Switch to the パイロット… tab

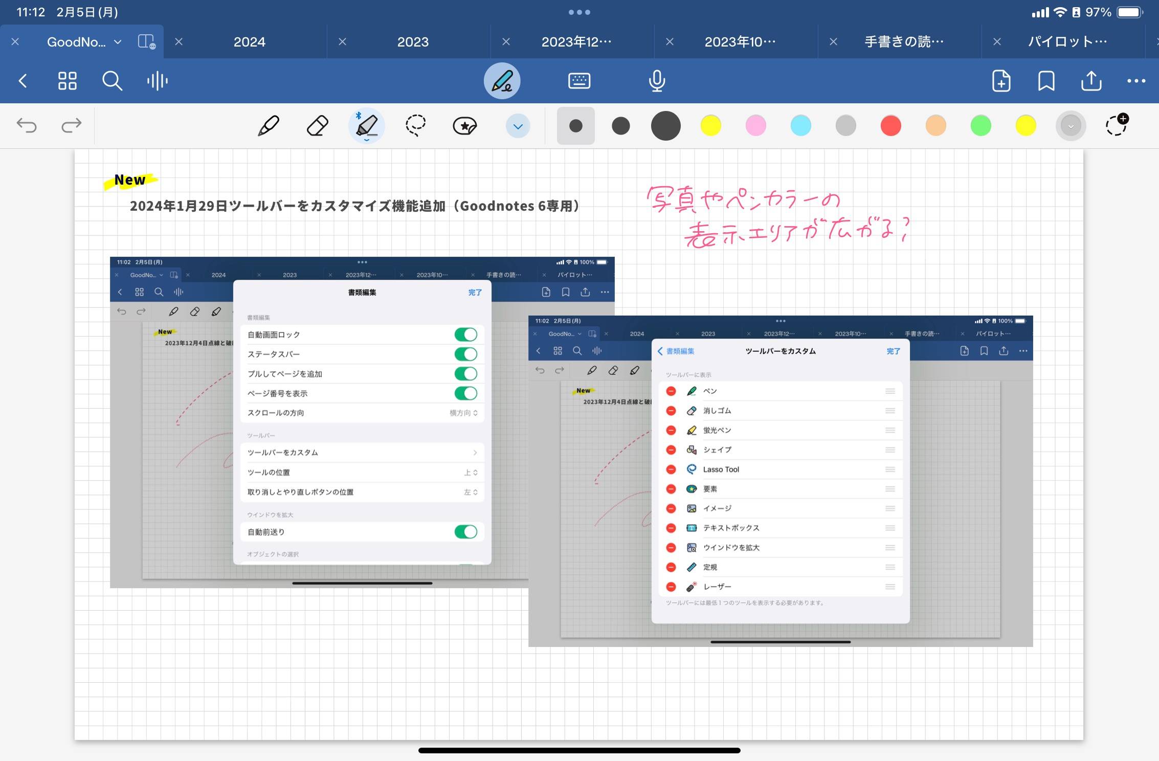[1068, 42]
